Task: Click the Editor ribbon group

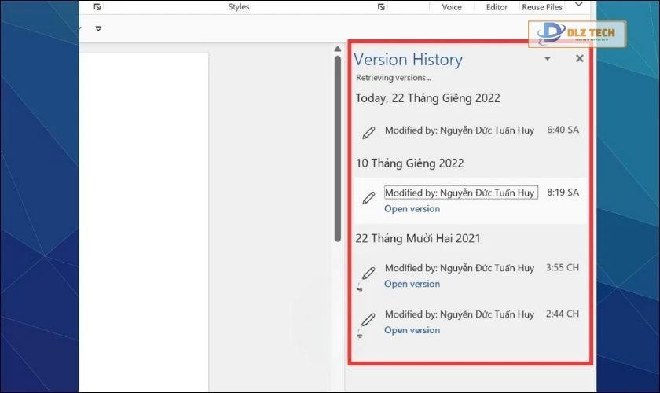Action: [497, 7]
